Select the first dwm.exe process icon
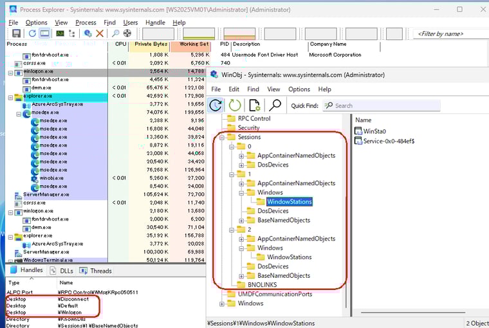 point(26,88)
